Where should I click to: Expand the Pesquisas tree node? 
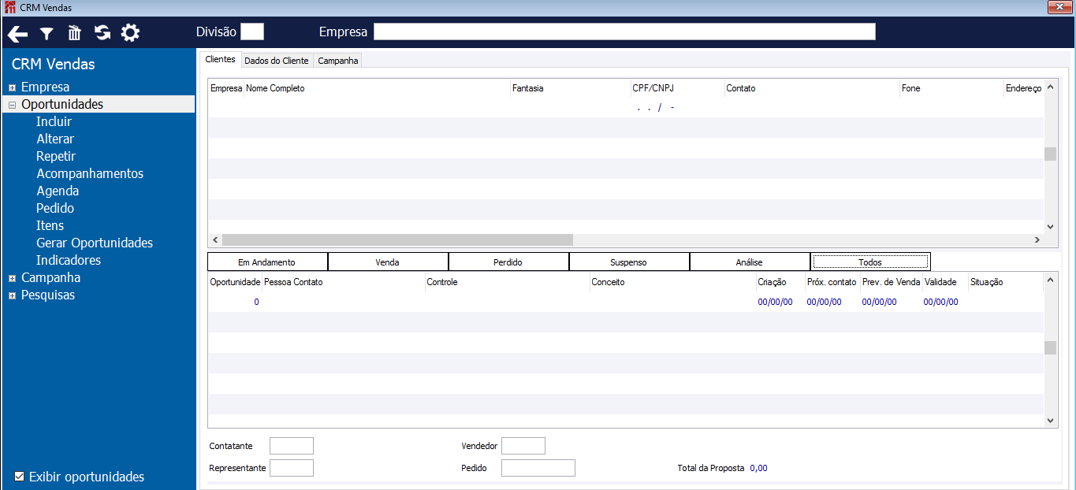click(13, 295)
